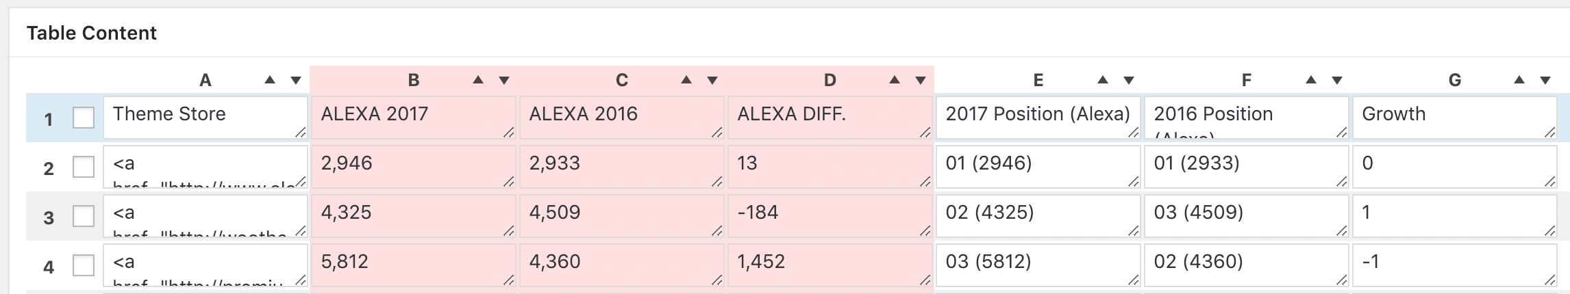The height and width of the screenshot is (294, 1570).
Task: Sort column A descending
Action: point(296,81)
